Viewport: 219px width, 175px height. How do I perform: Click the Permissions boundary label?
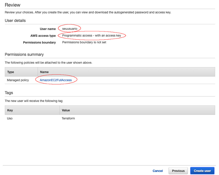coord(39,42)
